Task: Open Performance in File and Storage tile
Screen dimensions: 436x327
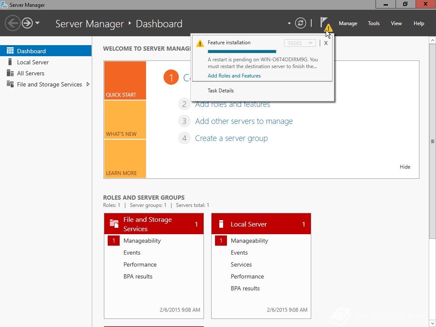Action: click(x=140, y=265)
